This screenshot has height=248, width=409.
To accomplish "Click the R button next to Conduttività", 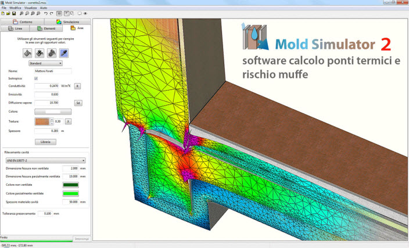I will [77, 86].
